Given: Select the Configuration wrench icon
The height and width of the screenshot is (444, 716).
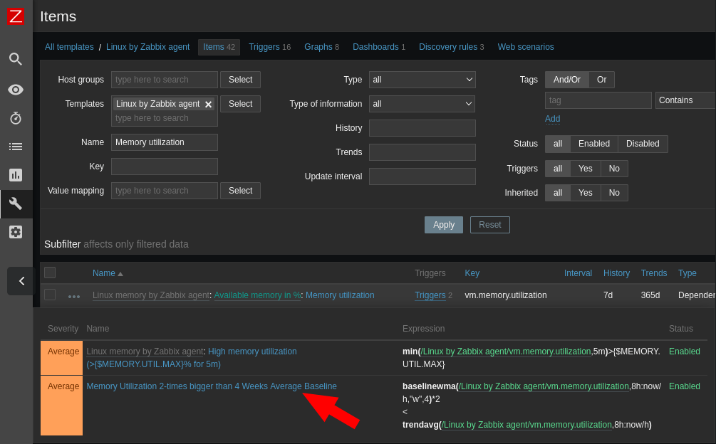Looking at the screenshot, I should [15, 203].
